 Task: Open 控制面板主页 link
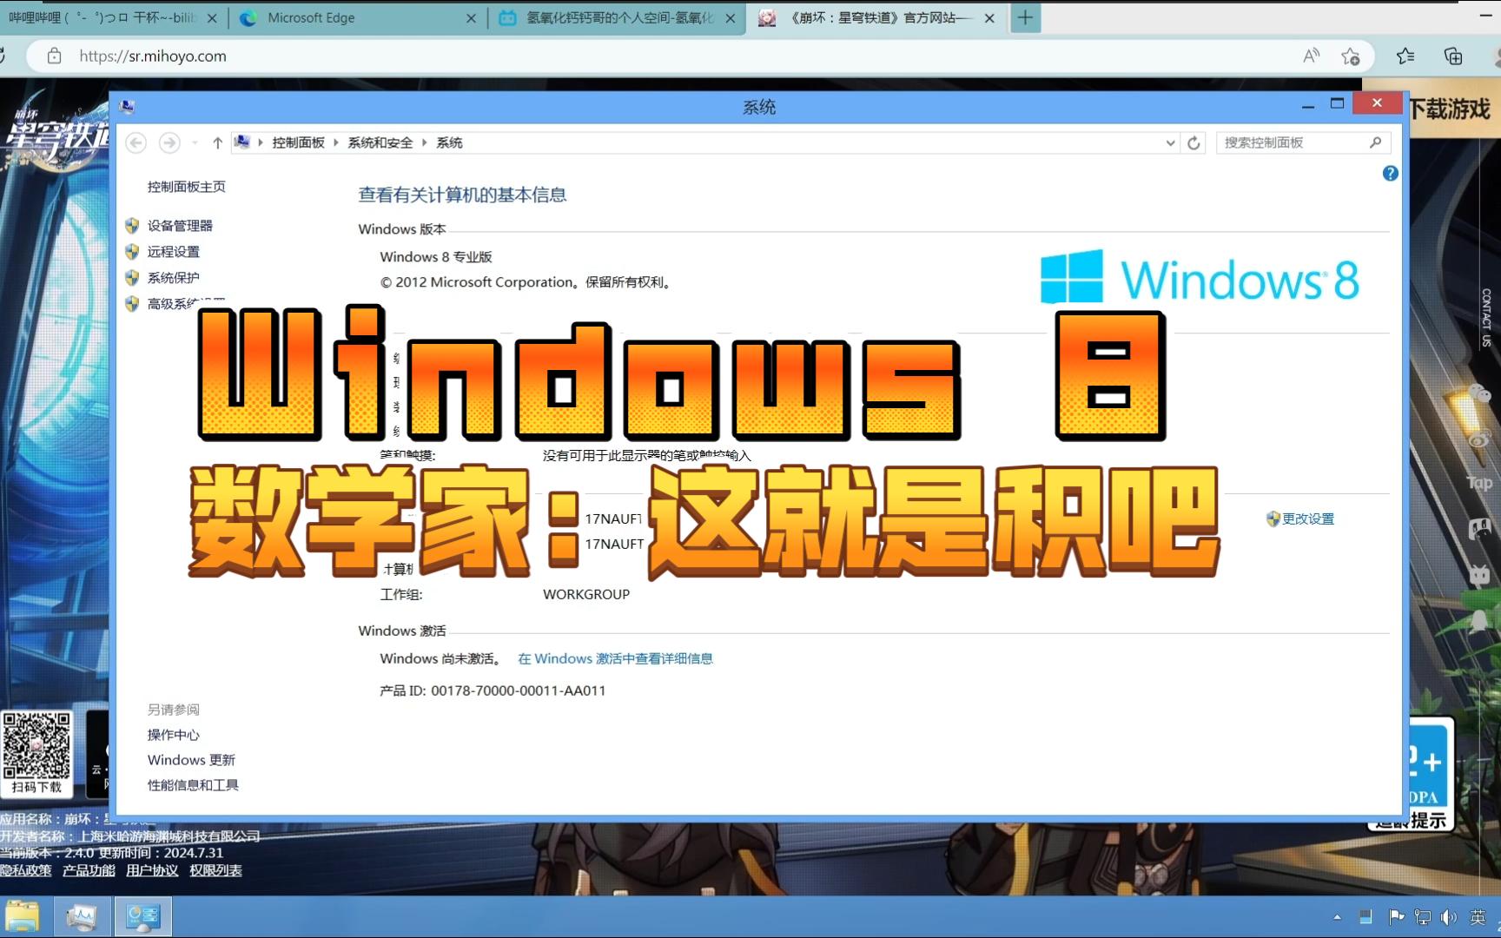186,187
